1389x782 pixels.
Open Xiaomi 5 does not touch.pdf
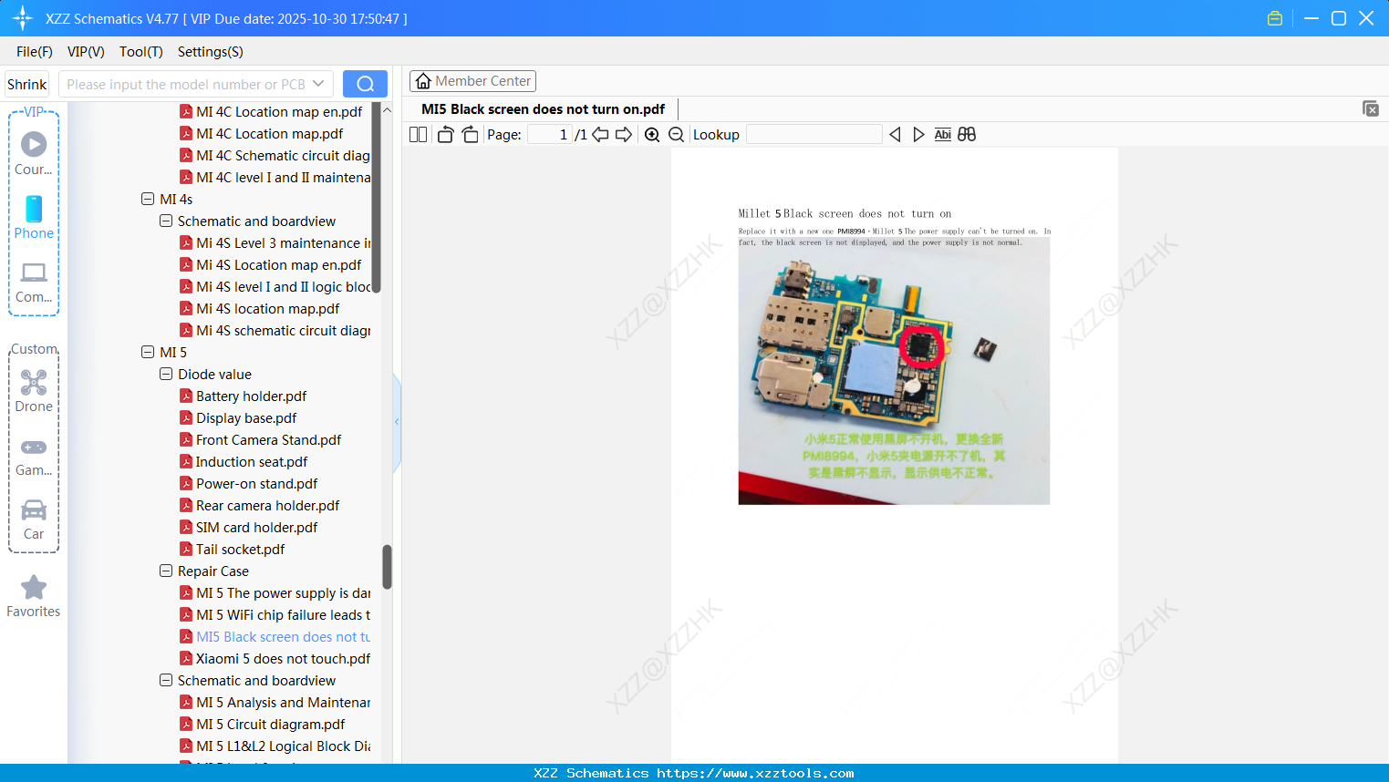pyautogui.click(x=283, y=658)
